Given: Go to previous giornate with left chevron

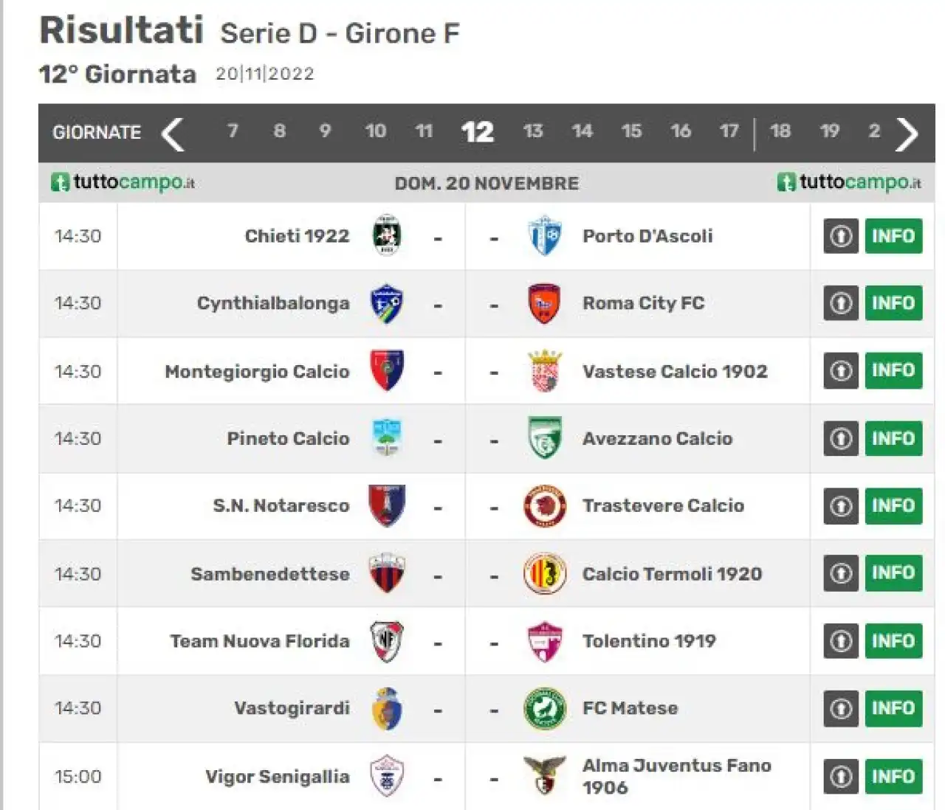Looking at the screenshot, I should tap(172, 134).
